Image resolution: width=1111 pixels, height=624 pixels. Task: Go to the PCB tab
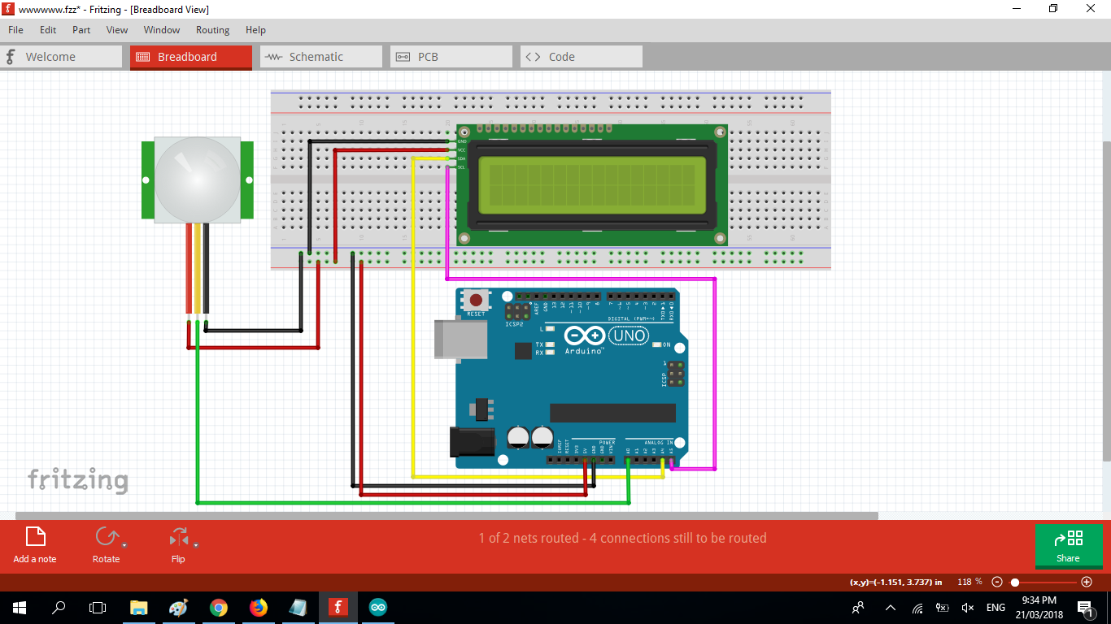tap(451, 57)
